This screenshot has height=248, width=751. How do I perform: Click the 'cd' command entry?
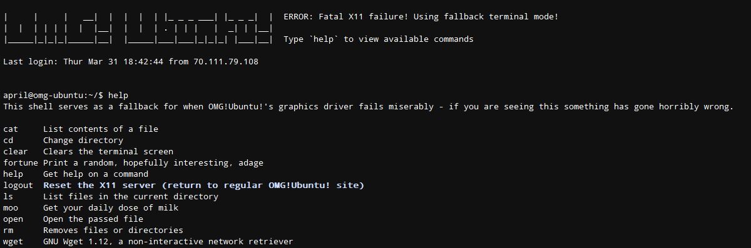(8, 141)
